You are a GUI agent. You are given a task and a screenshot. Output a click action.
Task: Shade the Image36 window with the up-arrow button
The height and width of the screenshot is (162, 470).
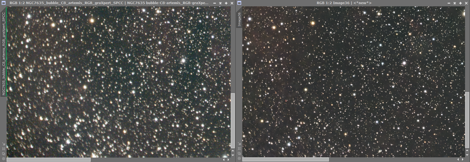pyautogui.click(x=455, y=3)
